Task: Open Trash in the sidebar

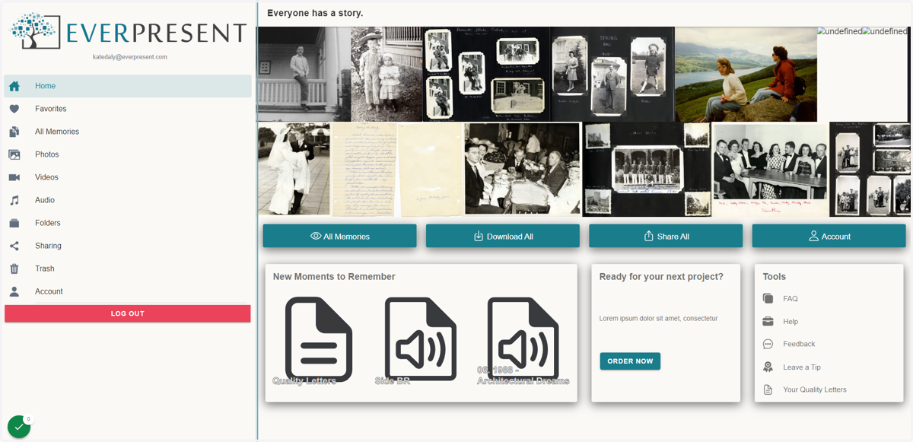Action: click(128, 269)
